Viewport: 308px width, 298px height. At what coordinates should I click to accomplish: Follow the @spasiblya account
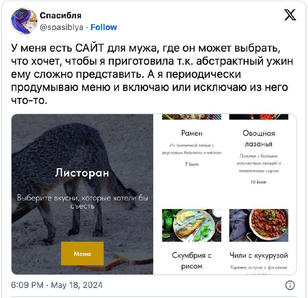[104, 27]
